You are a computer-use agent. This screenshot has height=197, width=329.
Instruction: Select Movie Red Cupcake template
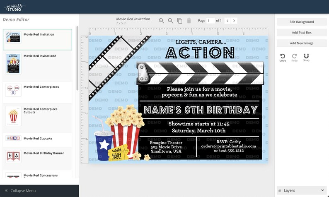pos(37,140)
